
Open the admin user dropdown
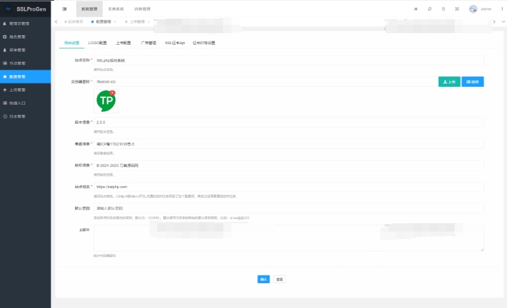pos(486,9)
